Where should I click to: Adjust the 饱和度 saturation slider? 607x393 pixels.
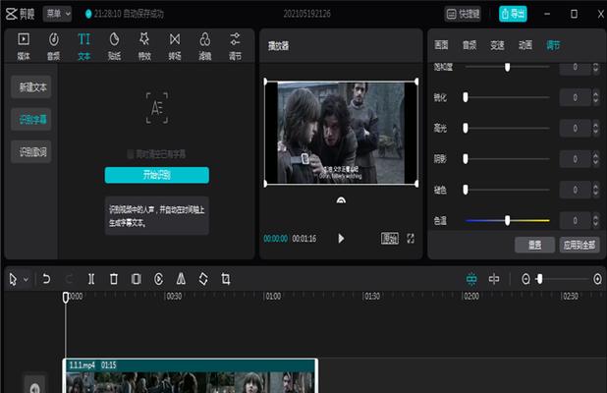[507, 67]
